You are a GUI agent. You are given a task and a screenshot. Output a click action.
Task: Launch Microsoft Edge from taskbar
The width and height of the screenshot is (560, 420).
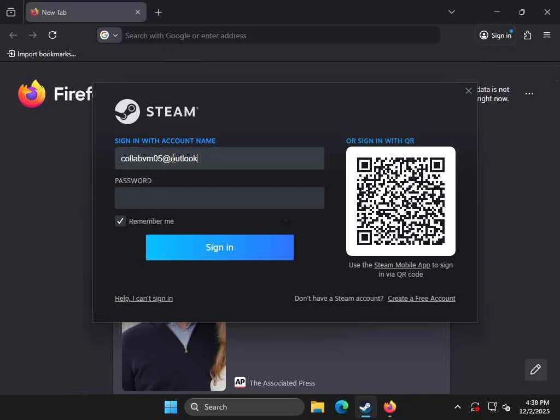(x=341, y=407)
